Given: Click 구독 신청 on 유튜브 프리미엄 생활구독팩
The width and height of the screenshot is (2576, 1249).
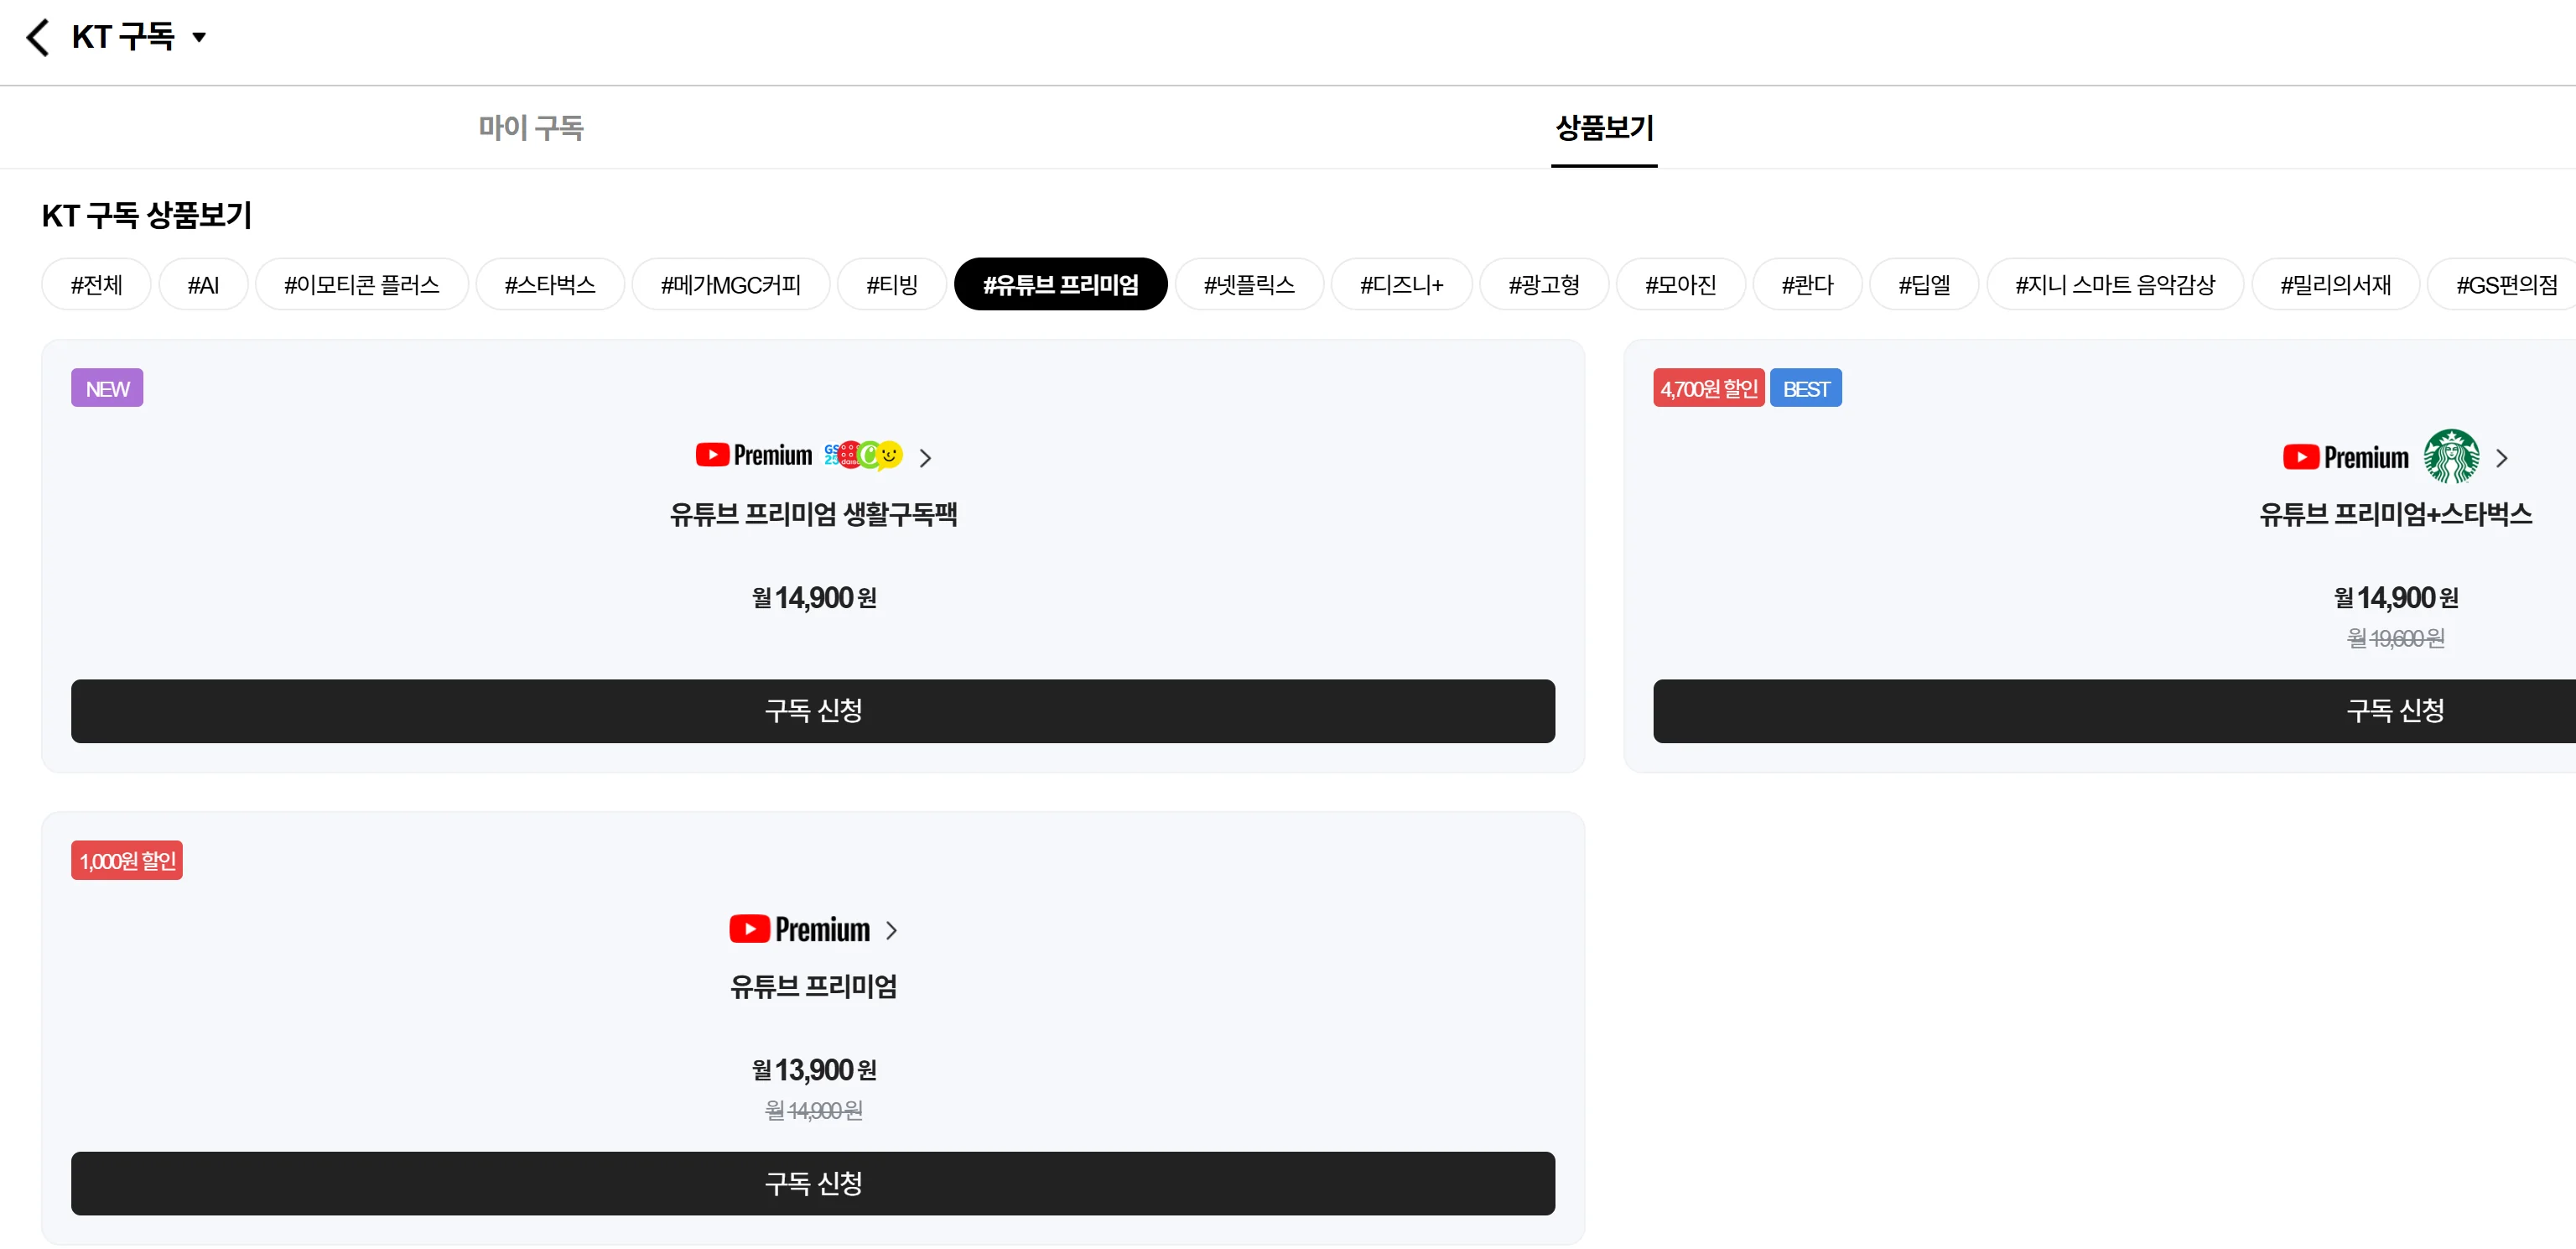Looking at the screenshot, I should click(x=812, y=711).
